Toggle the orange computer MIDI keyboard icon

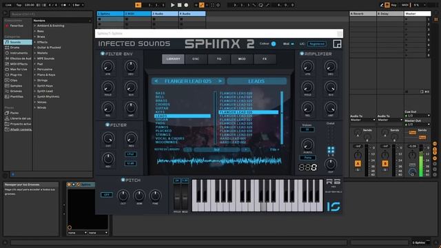click(387, 5)
